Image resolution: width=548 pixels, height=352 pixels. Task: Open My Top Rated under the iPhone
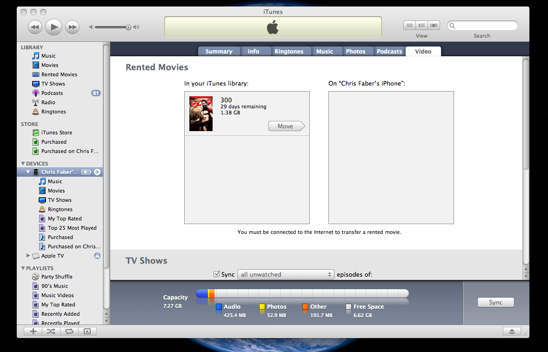65,219
